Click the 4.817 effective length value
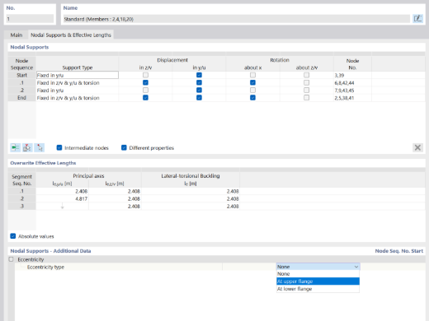This screenshot has height=321, width=429. pos(63,198)
